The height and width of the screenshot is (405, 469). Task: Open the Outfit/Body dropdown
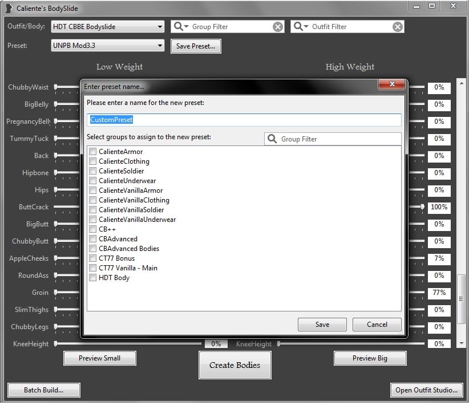(108, 27)
